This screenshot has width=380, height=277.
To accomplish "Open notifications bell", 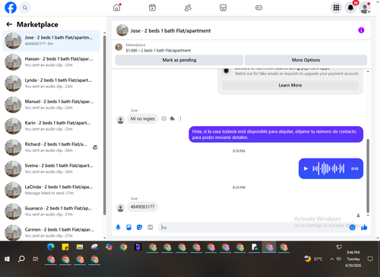I will coord(350,8).
